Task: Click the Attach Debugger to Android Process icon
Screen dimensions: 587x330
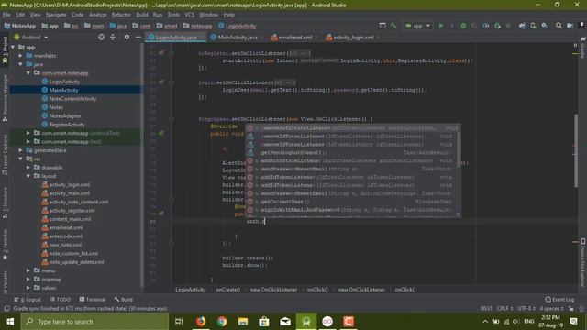Action: [x=497, y=26]
